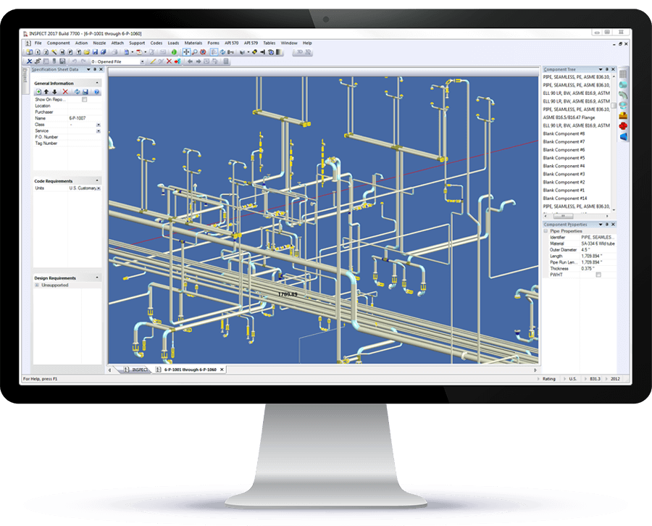Viewport: 652px width, 526px height.
Task: Click the Outer Diameter value 4.5
Action: point(598,250)
